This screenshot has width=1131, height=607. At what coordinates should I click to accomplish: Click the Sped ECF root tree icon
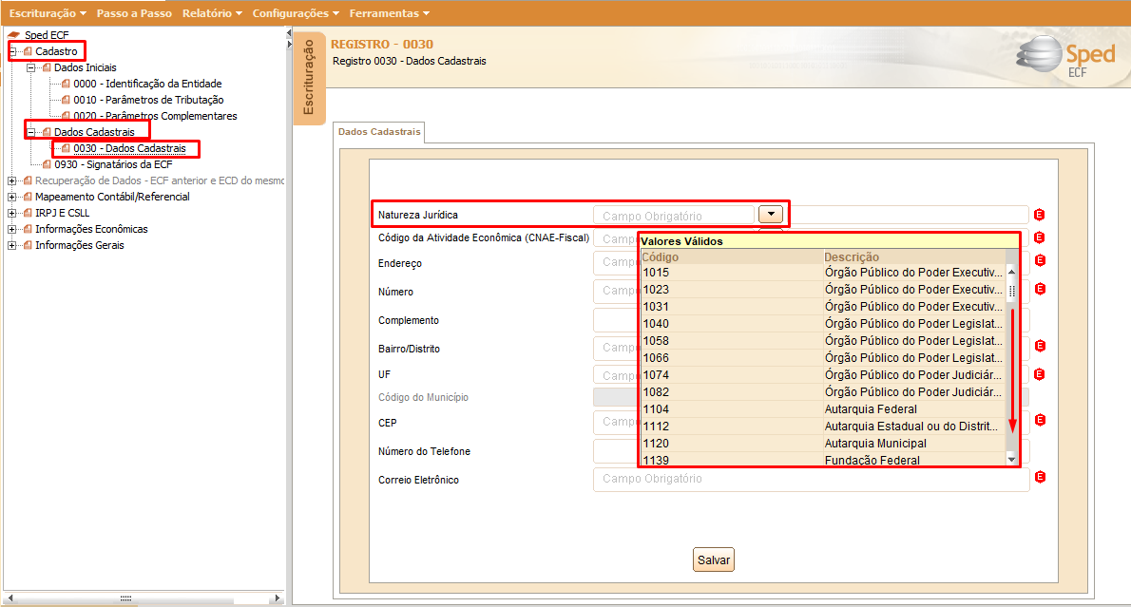pos(14,35)
